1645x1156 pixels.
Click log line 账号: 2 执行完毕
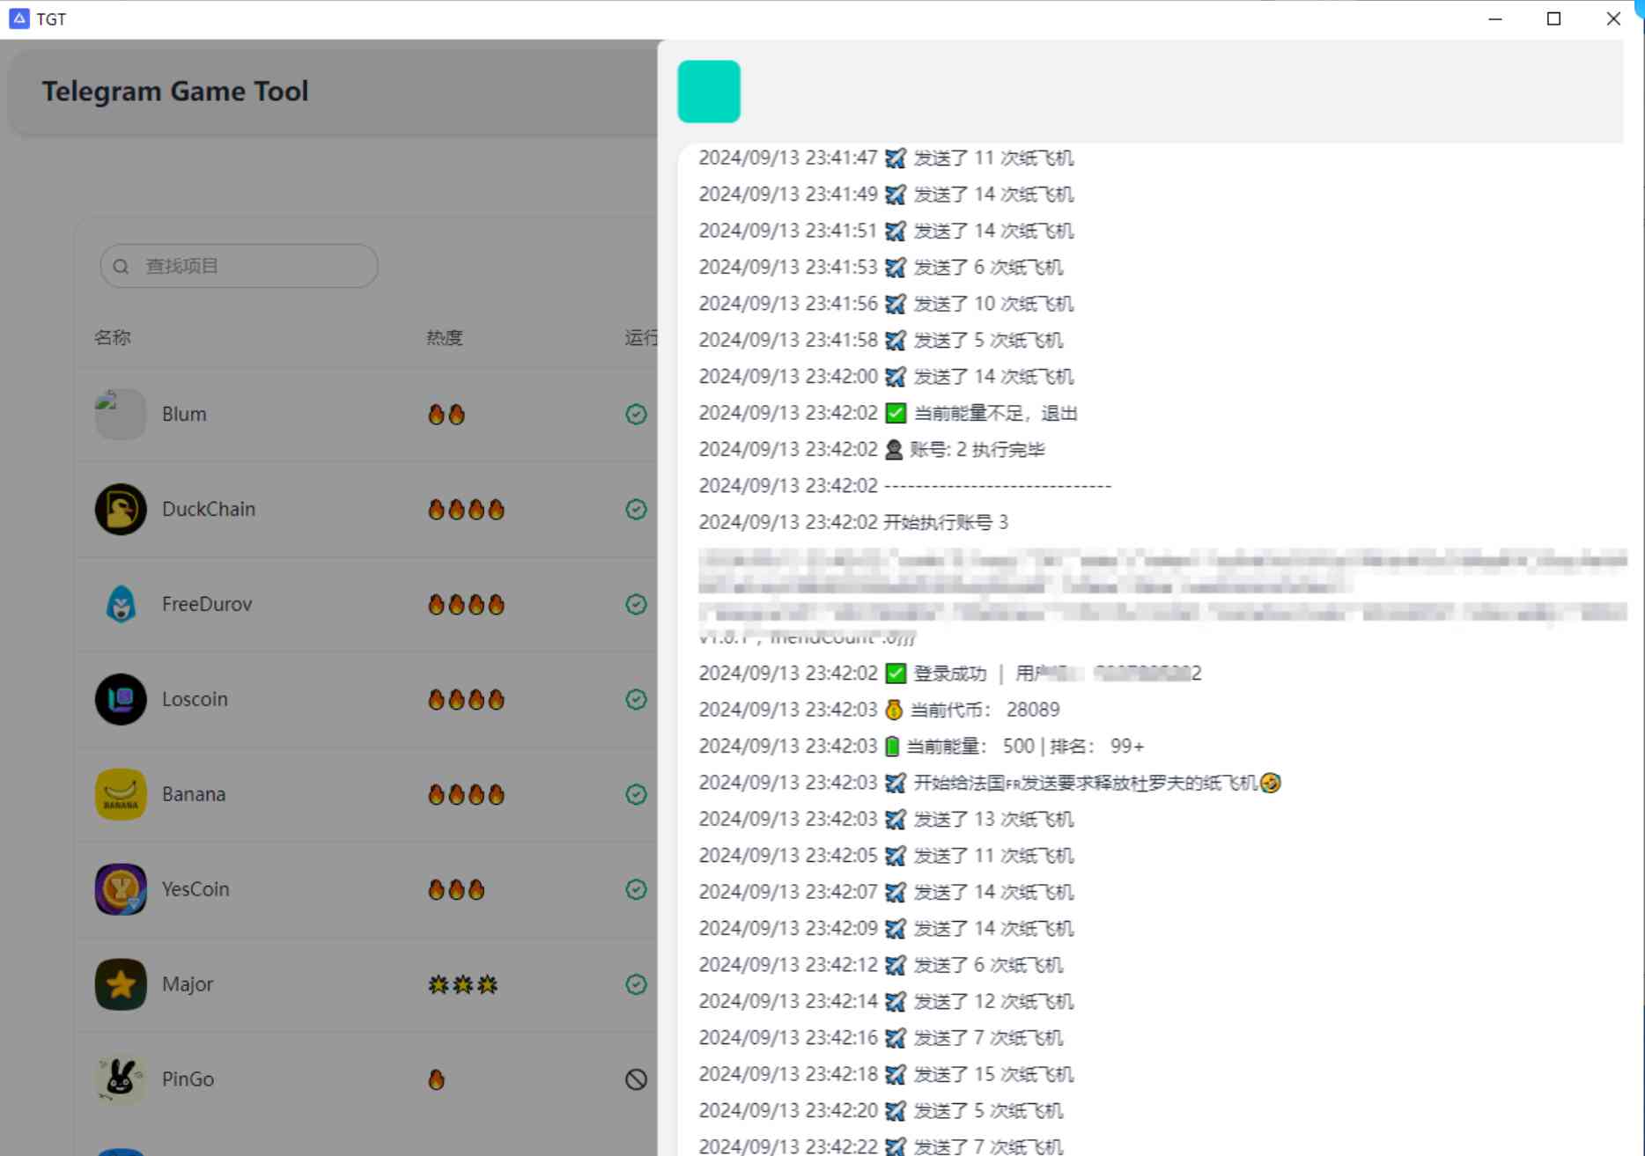872,449
